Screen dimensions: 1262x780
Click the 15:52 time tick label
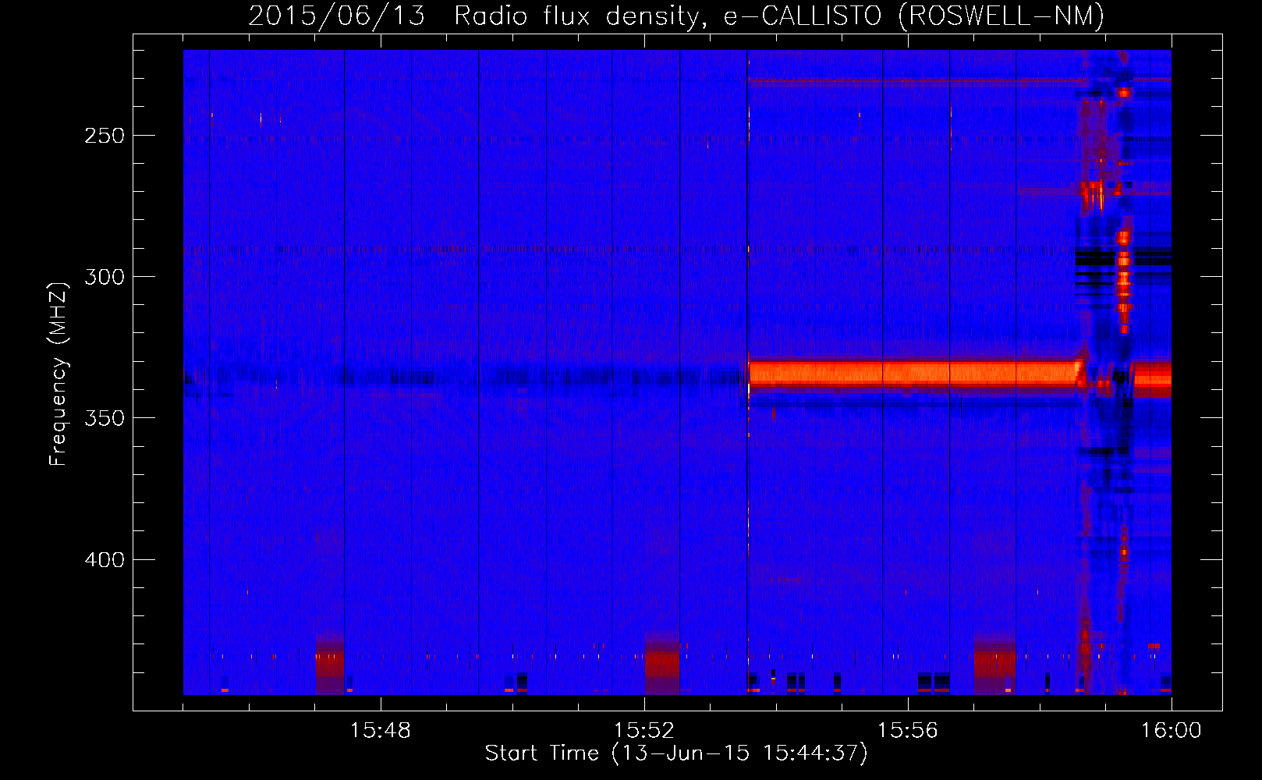644,731
